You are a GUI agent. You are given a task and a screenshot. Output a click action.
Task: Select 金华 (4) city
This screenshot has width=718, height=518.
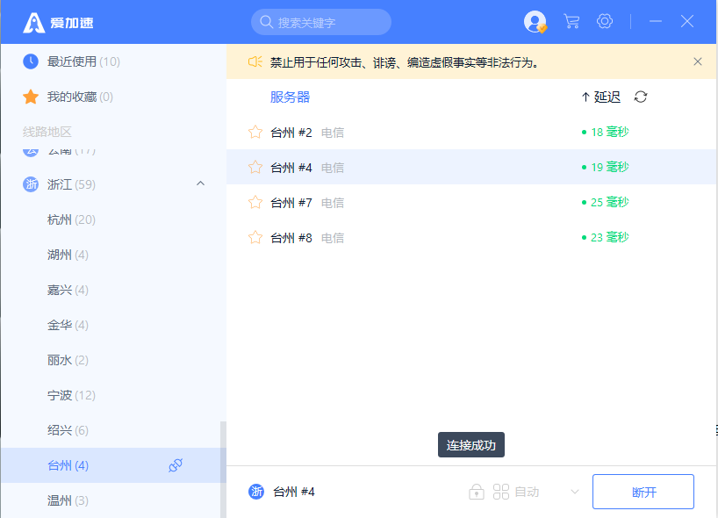(x=113, y=325)
